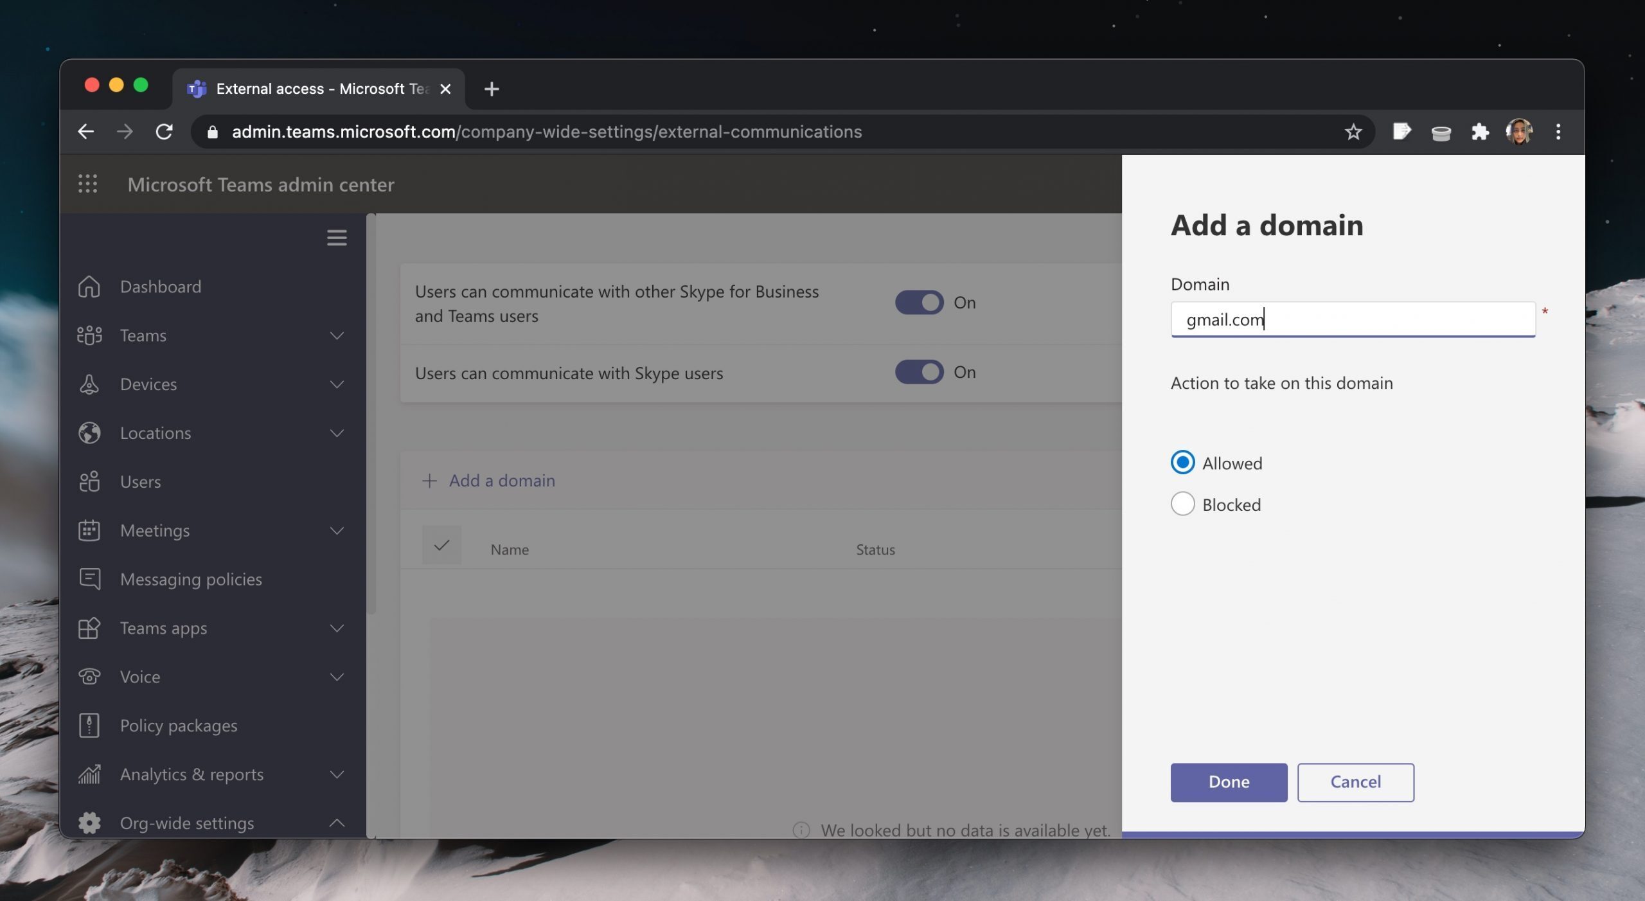Expand the Meetings sidebar section
1645x901 pixels.
coord(337,531)
